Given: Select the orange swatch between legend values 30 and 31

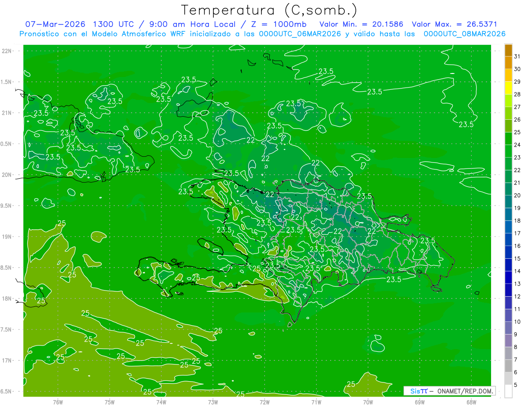Looking at the screenshot, I should [508, 63].
